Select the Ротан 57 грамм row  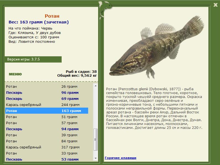coord(46,123)
